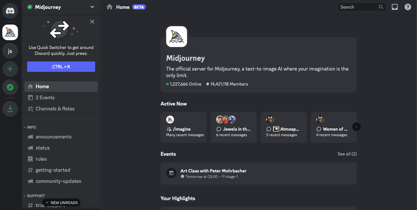Open the Inbox icon in header
Screen dimensions: 417x210
click(x=395, y=7)
